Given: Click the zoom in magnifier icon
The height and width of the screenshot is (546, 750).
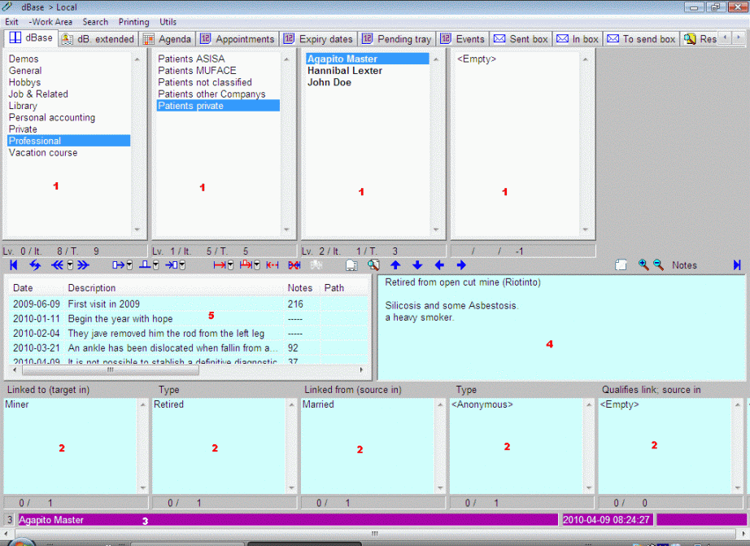Looking at the screenshot, I should coord(643,265).
